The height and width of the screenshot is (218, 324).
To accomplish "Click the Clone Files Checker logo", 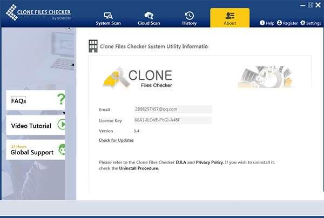I will (38, 13).
